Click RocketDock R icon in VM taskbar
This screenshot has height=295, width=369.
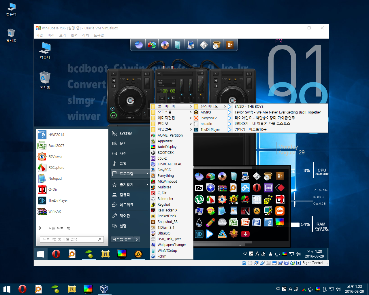click(x=106, y=254)
